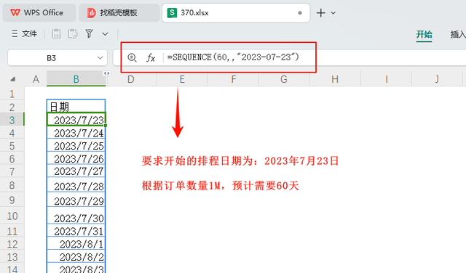Switch to the 开始 ribbon tab
The image size is (466, 273).
[424, 34]
